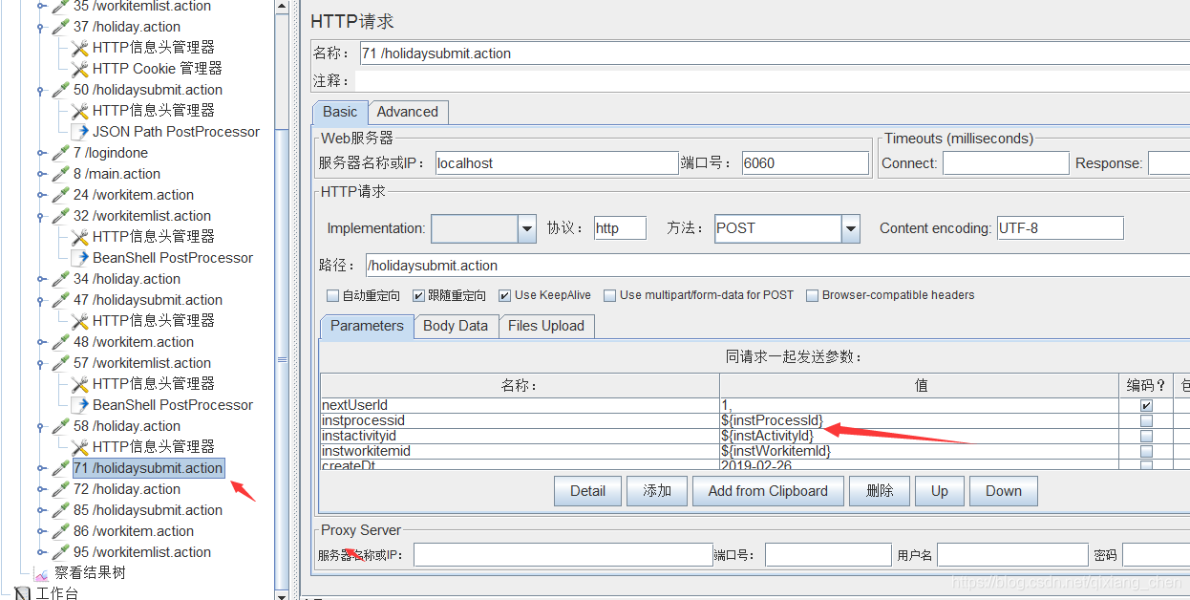Click the sampler icon of 71 /holidaysubmit.action
1190x600 pixels.
tap(61, 468)
